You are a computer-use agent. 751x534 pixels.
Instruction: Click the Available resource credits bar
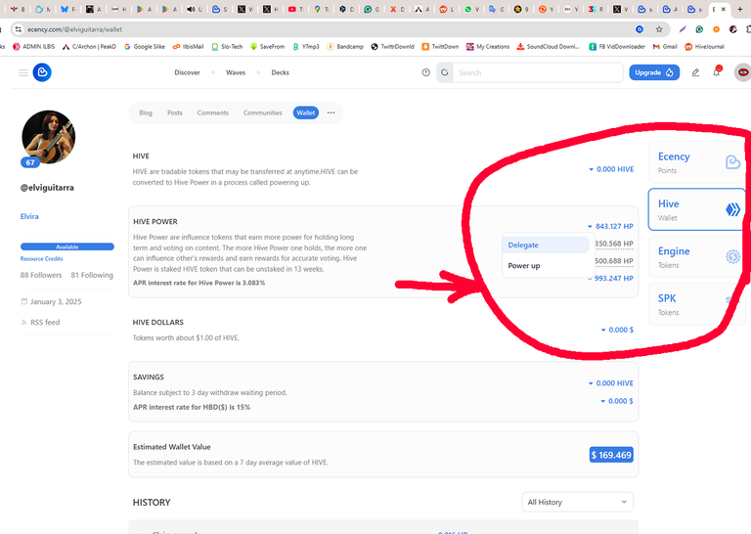(67, 246)
